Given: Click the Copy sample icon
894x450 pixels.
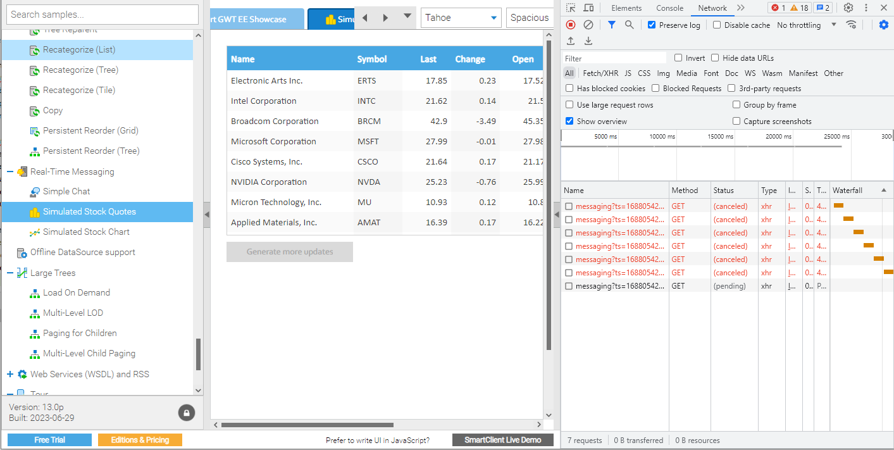Looking at the screenshot, I should pyautogui.click(x=35, y=111).
